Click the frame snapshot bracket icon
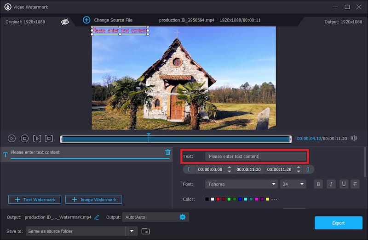 [49, 139]
